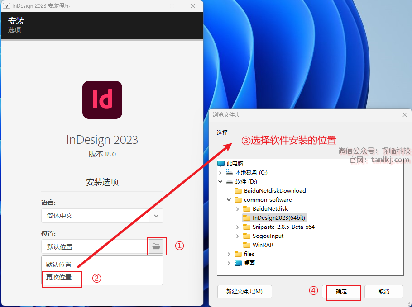This screenshot has height=307, width=412.
Task: Select files folder name
Action: [x=249, y=254]
